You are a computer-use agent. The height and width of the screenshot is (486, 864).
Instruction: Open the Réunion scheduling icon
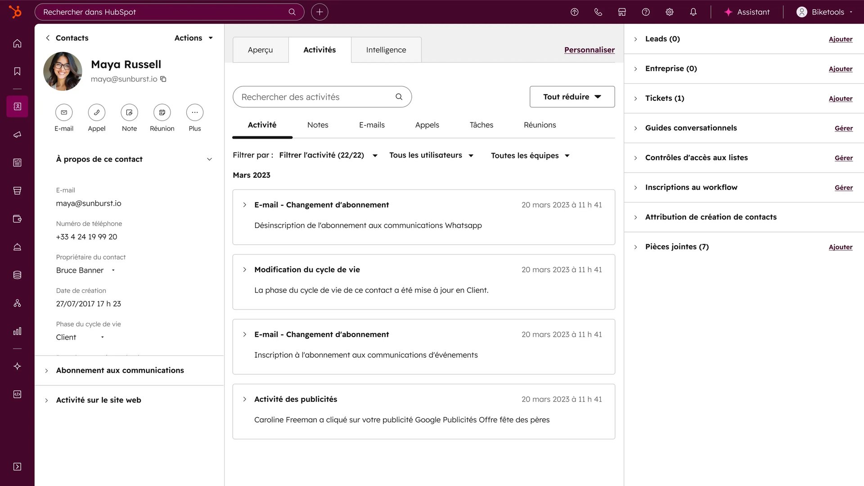click(x=162, y=112)
